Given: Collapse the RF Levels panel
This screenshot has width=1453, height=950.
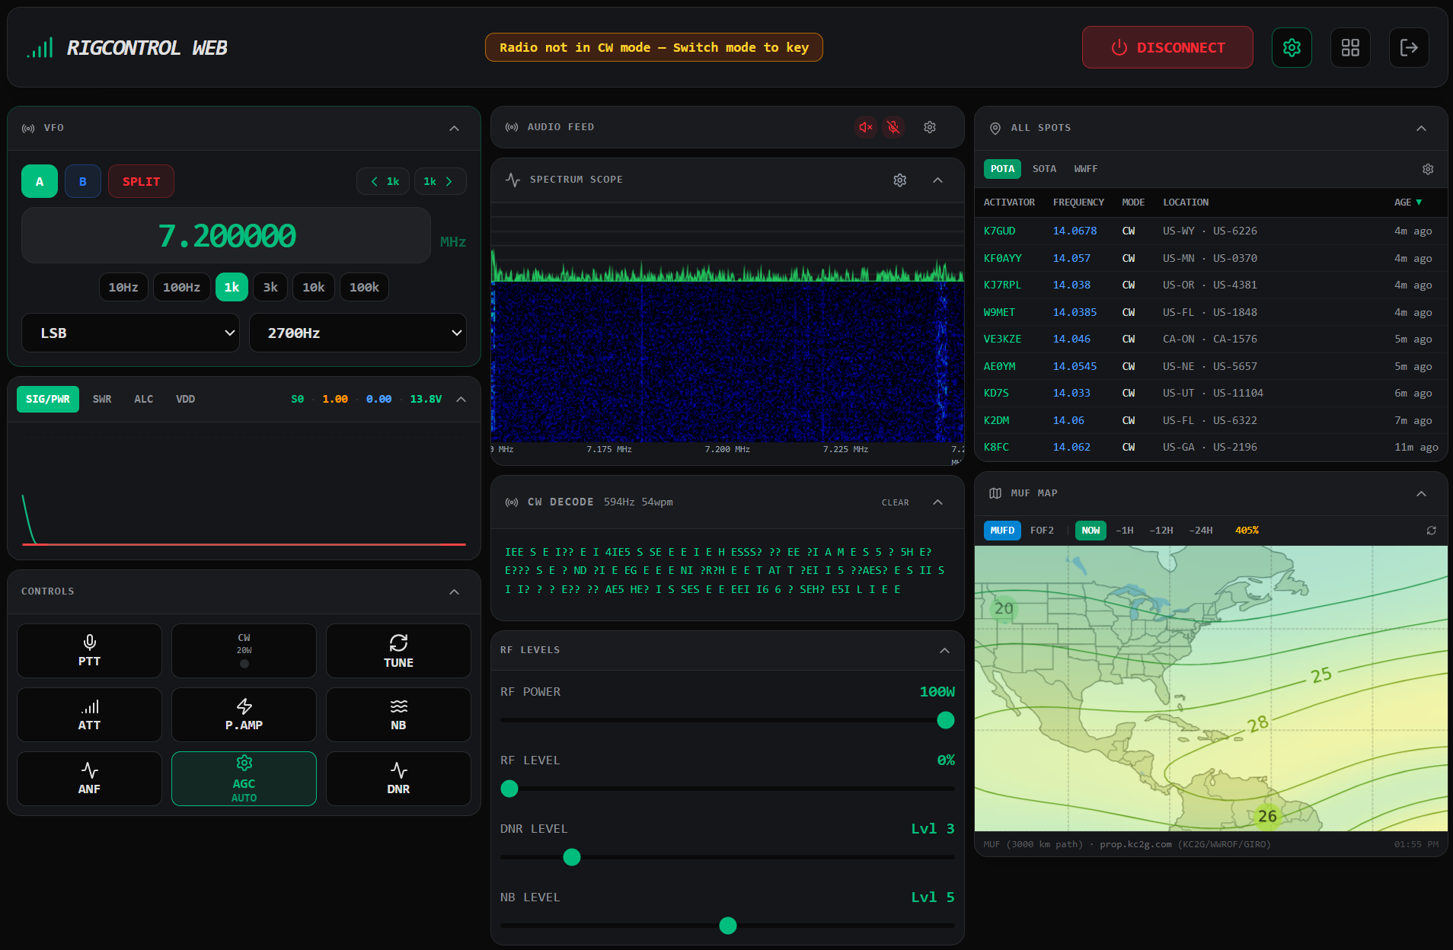Looking at the screenshot, I should (944, 650).
